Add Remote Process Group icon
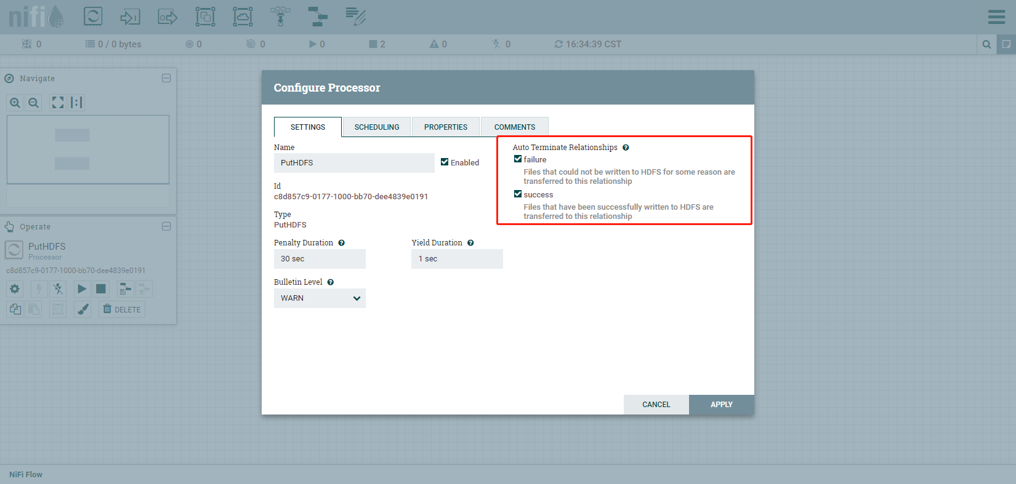Viewport: 1016px width, 484px height. (x=243, y=16)
